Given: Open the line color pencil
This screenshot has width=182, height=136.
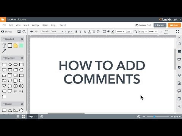Looking at the screenshot, I should coord(113,32).
